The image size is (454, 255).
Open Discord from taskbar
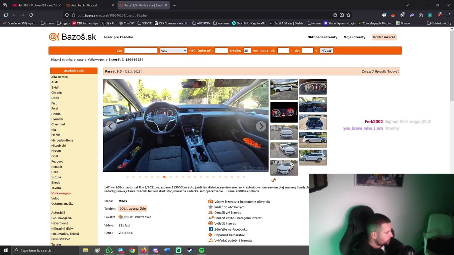click(x=155, y=250)
